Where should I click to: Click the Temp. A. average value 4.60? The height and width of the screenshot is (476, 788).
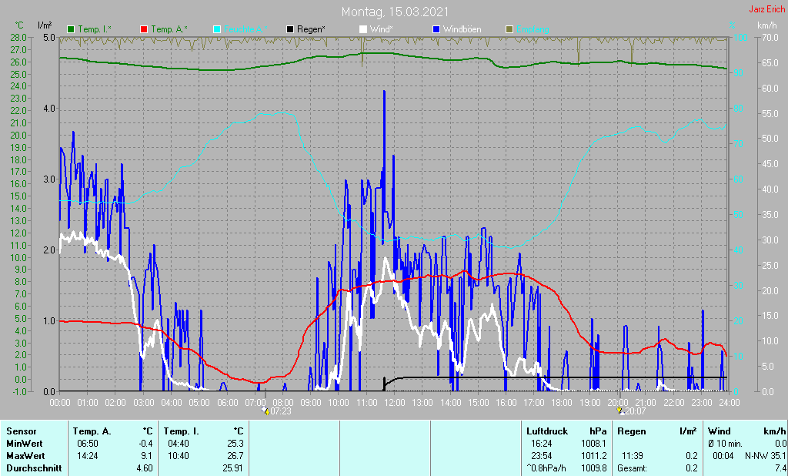coord(145,468)
